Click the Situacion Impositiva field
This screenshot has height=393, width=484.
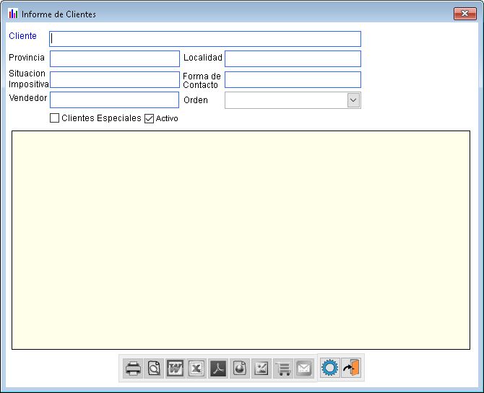[x=114, y=79]
